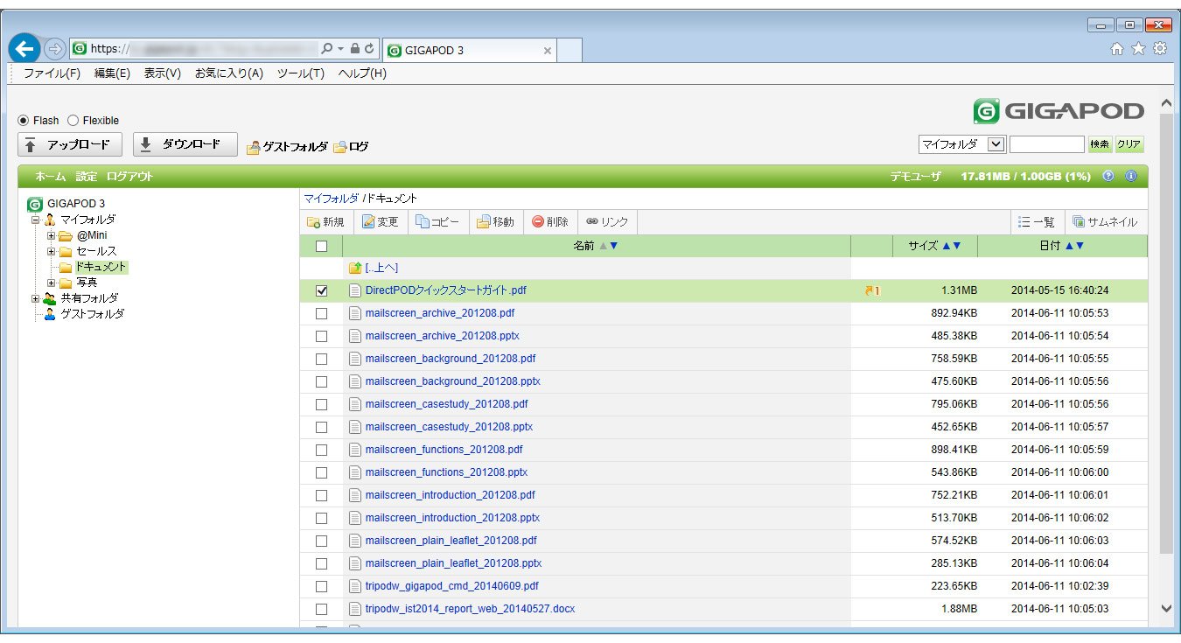Open browser favorites star icon
This screenshot has width=1181, height=643.
[1138, 50]
